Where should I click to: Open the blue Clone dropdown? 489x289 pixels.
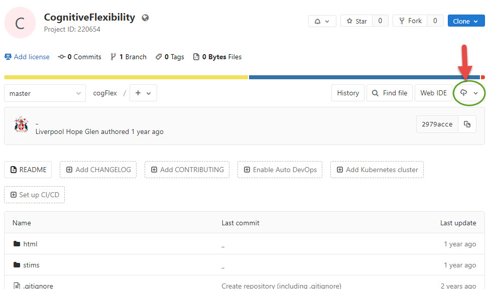pyautogui.click(x=466, y=21)
